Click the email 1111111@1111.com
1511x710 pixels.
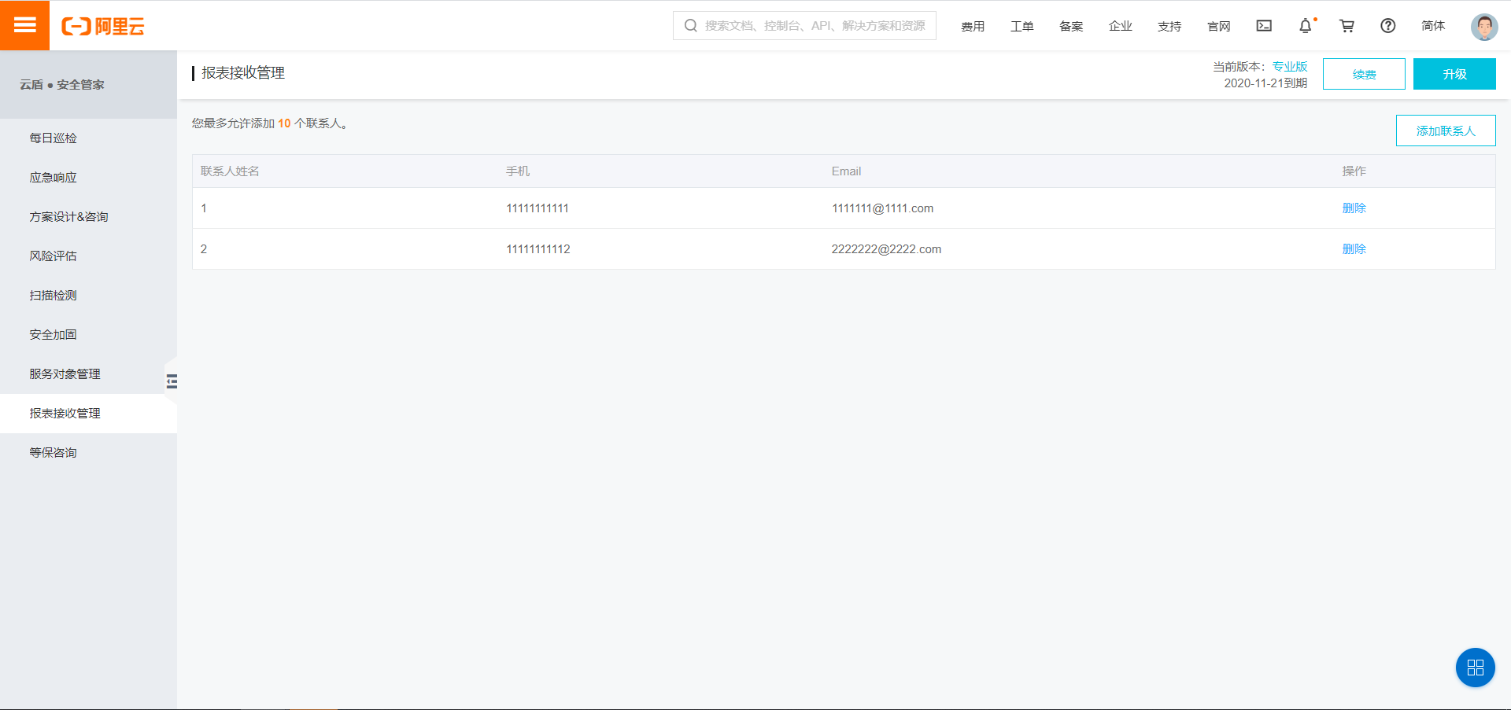pyautogui.click(x=882, y=208)
